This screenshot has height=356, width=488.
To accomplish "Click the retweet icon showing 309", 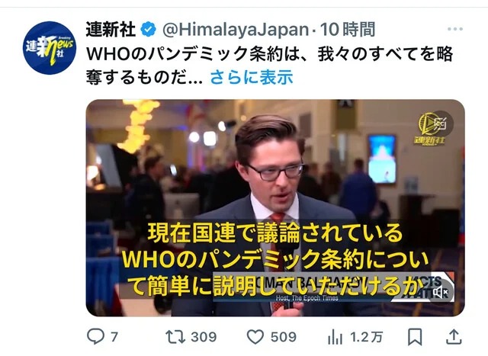I will 175,337.
